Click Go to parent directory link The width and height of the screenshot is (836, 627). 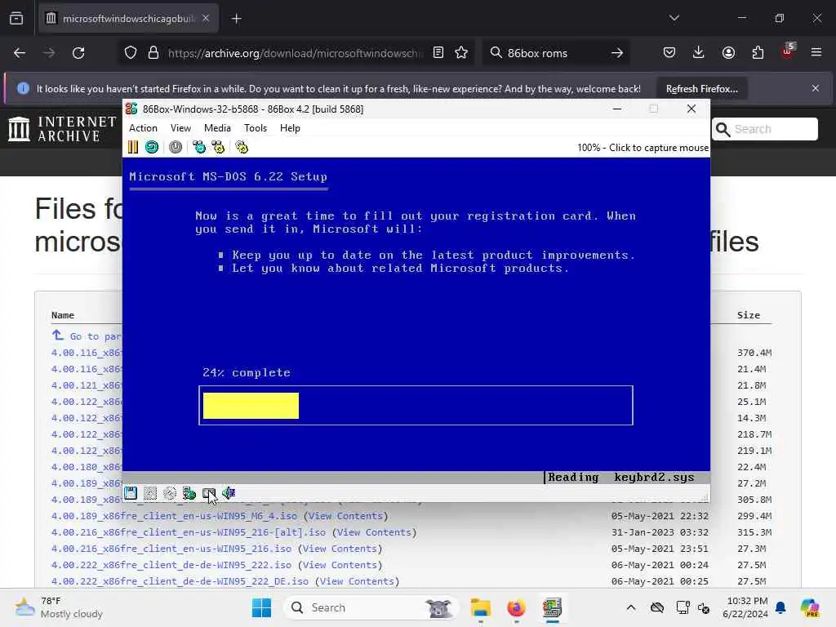click(x=87, y=336)
